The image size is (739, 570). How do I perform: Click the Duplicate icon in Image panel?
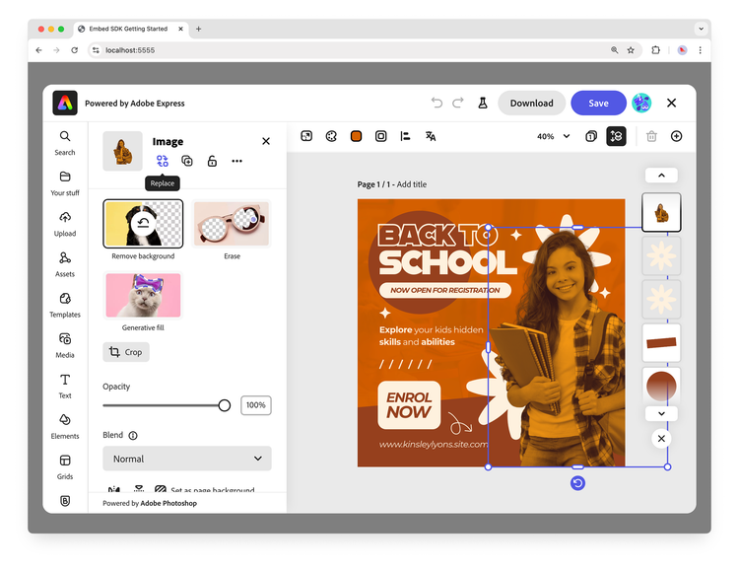tap(187, 161)
